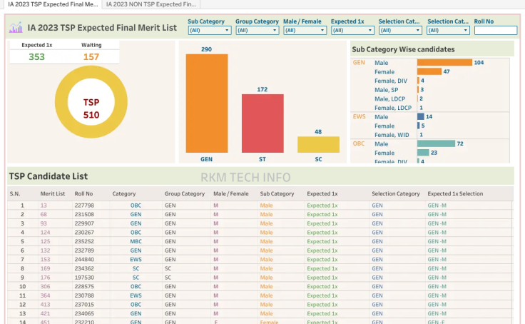Image resolution: width=525 pixels, height=324 pixels.
Task: Select roll number 244840 cell
Action: point(84,260)
